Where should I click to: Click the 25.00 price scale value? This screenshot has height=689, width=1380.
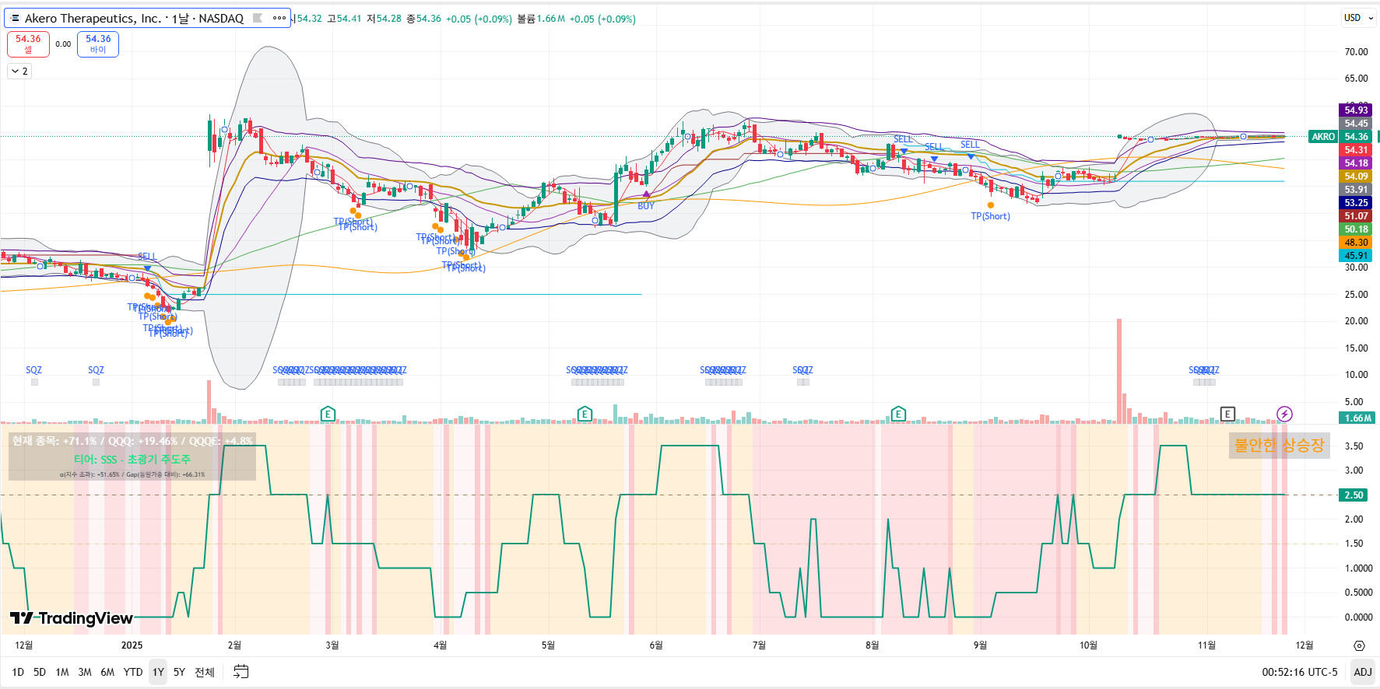coord(1356,295)
